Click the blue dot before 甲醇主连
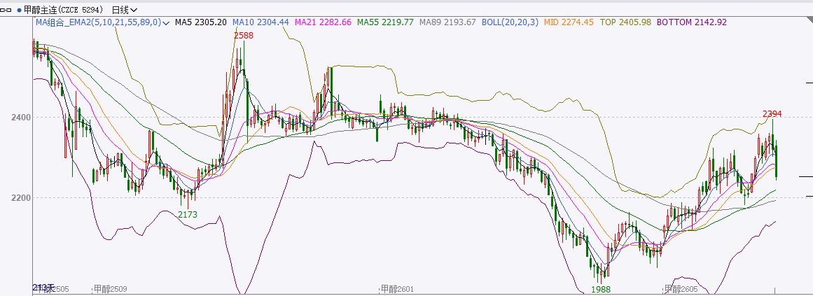 click(x=19, y=10)
